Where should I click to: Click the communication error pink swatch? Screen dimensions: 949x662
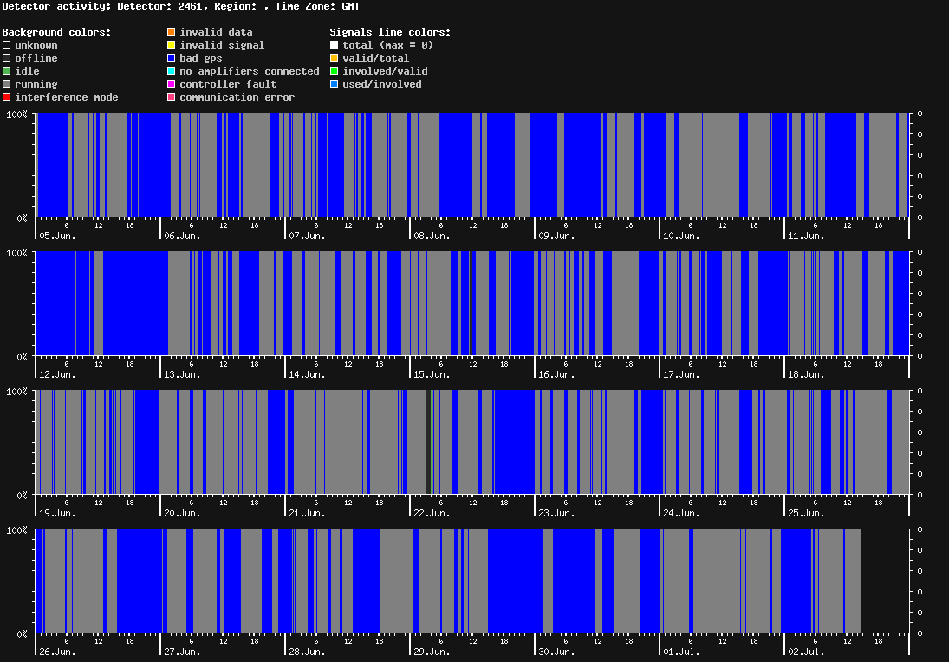(172, 97)
